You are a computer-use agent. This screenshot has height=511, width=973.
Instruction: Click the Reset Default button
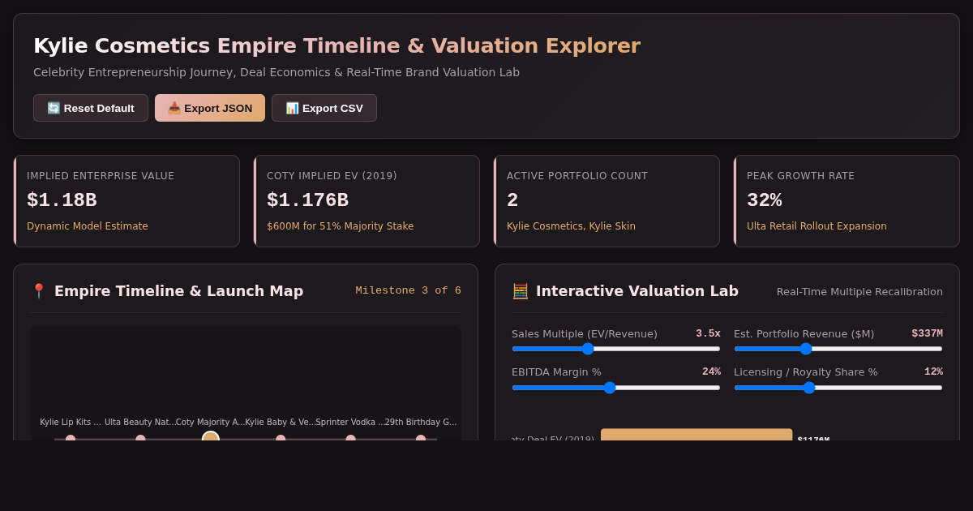tap(91, 108)
